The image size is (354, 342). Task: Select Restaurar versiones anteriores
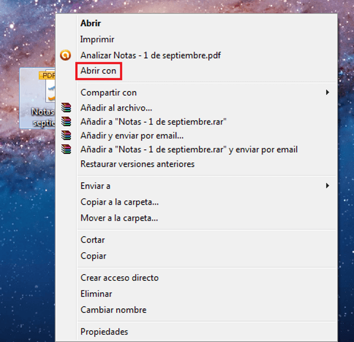coord(137,164)
